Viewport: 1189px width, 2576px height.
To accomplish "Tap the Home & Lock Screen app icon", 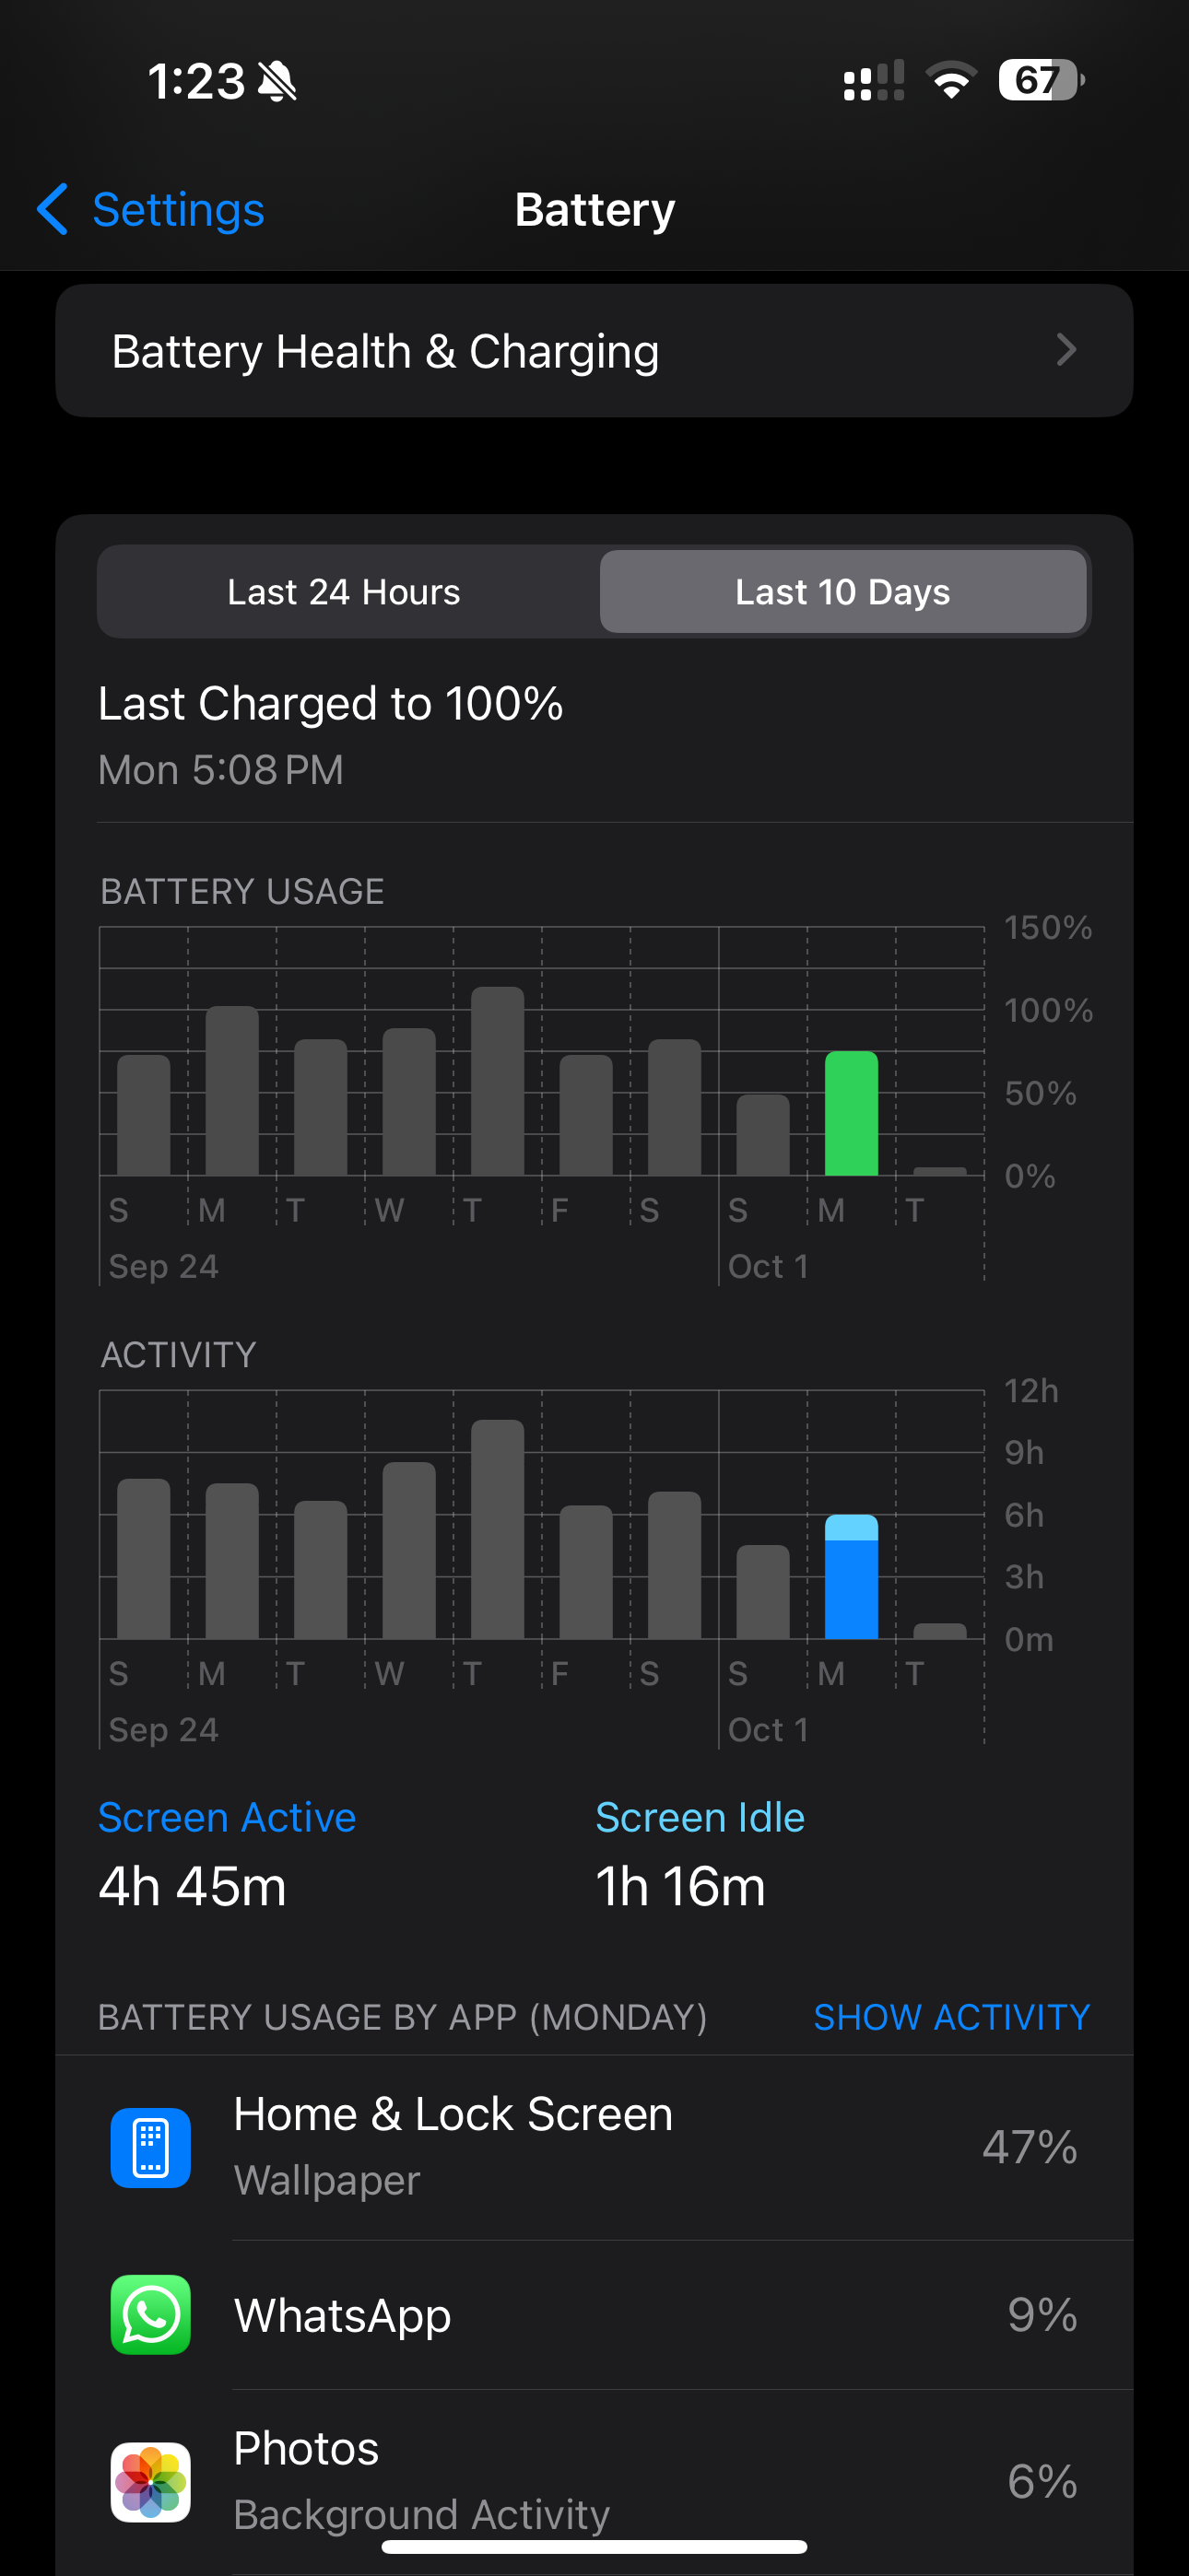I will click(150, 2147).
